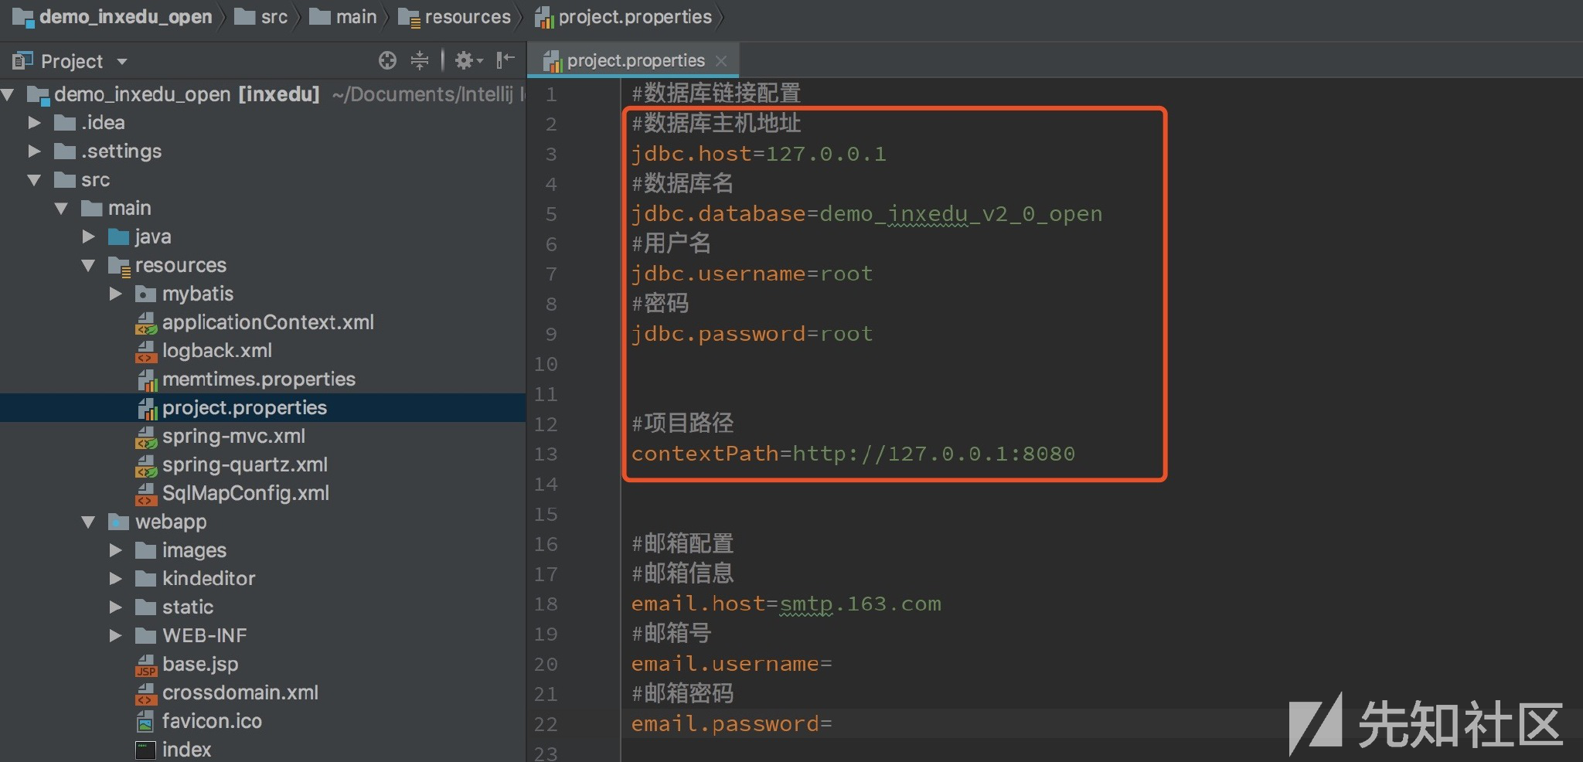
Task: Place cursor after email.username=
Action: pos(833,664)
